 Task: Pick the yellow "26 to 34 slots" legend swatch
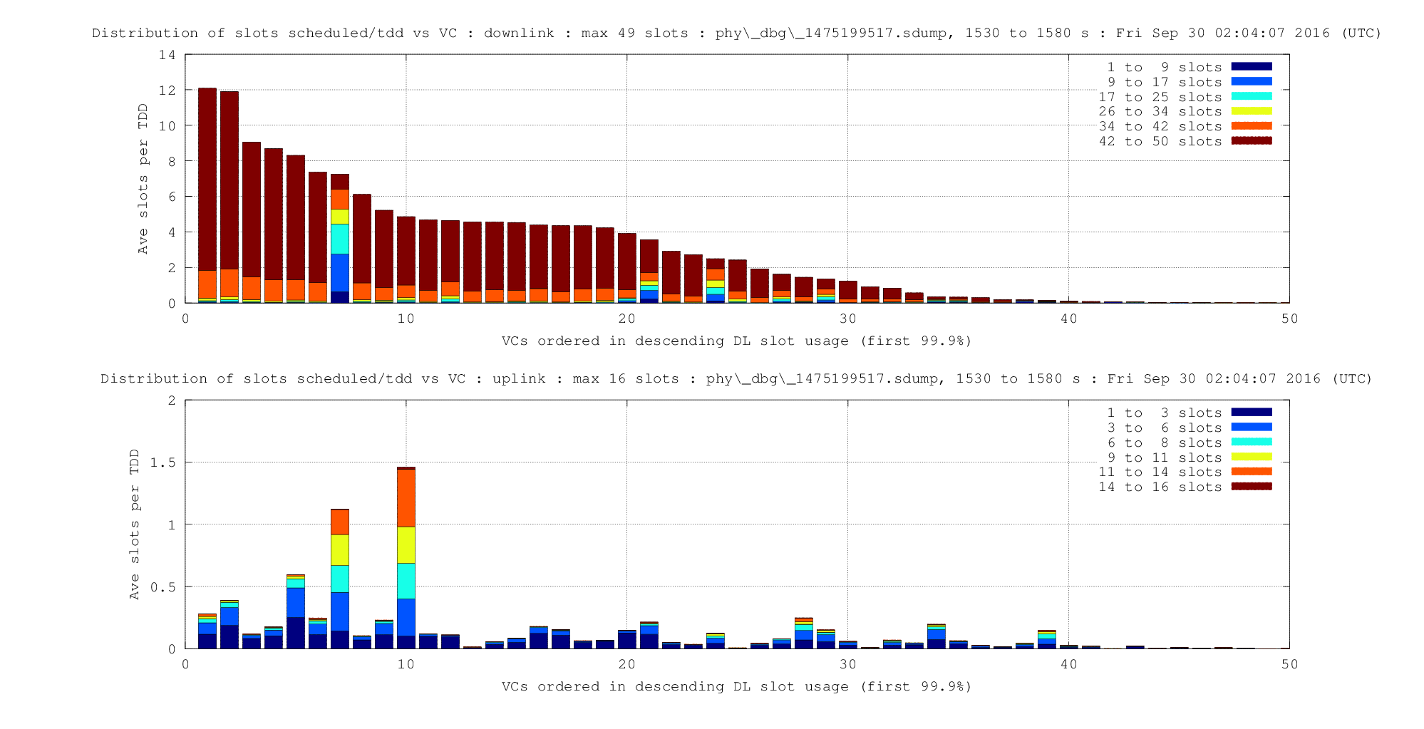(1251, 111)
